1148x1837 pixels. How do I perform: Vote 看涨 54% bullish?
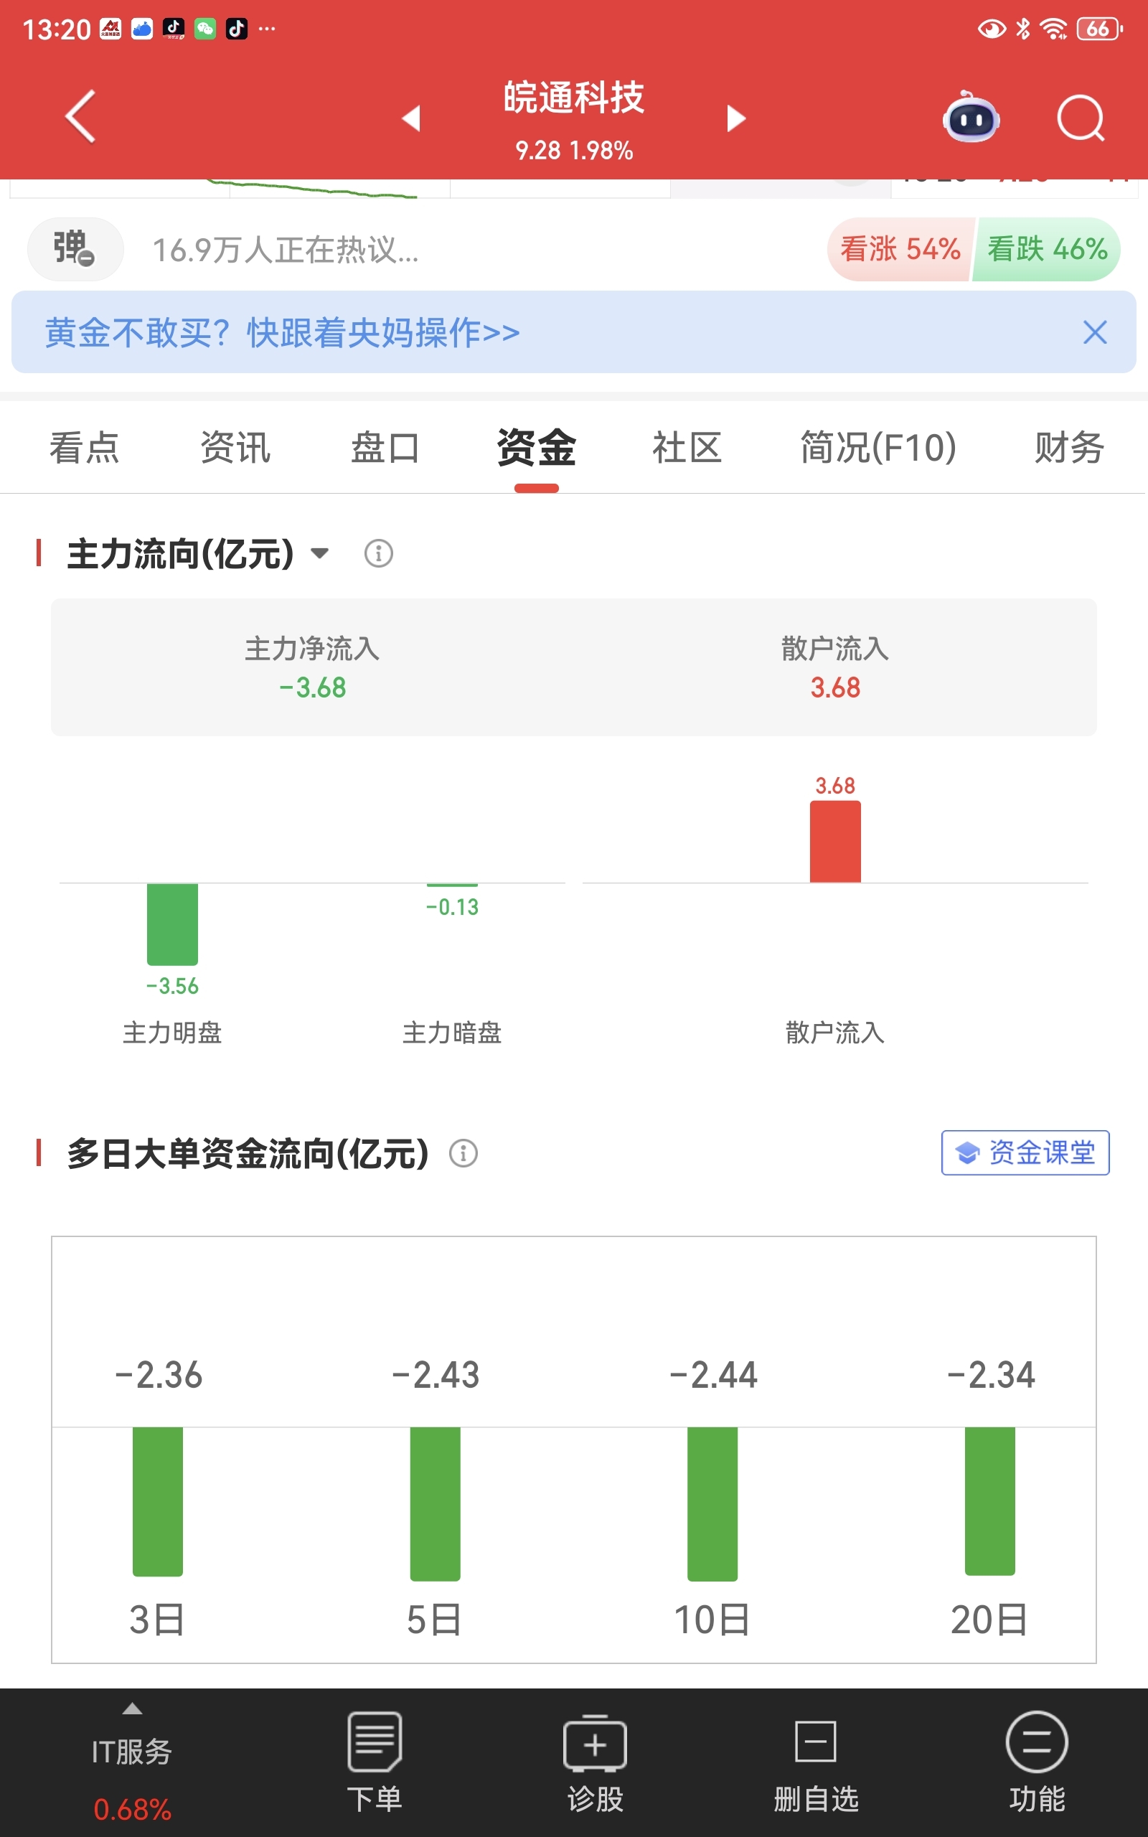[900, 249]
